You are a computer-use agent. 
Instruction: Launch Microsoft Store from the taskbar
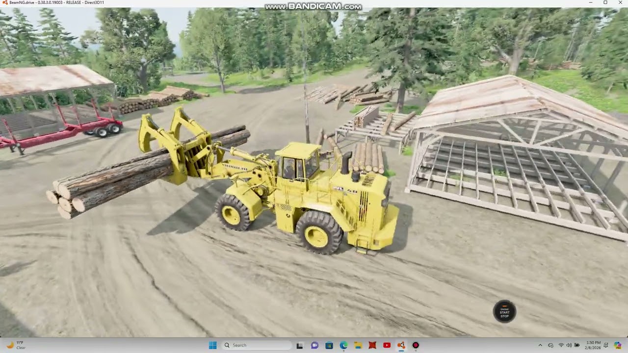point(329,345)
